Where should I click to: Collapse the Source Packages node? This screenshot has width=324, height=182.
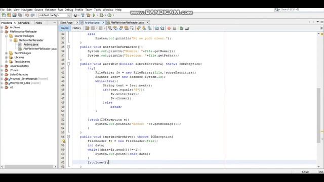[7, 36]
